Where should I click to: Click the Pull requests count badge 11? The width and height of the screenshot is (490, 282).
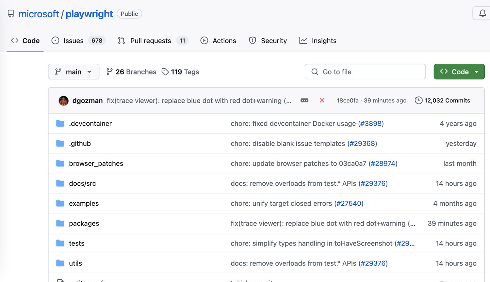182,40
